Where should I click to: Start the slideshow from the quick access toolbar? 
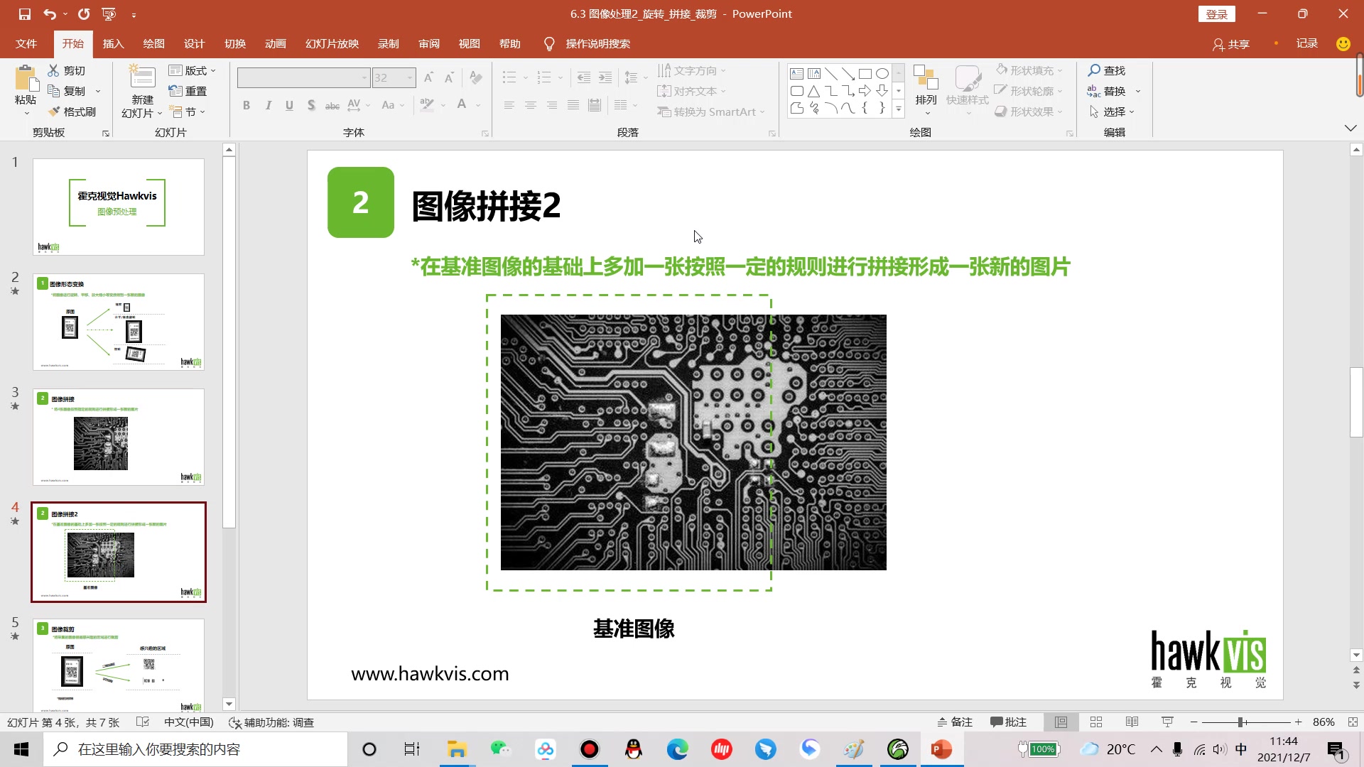109,13
